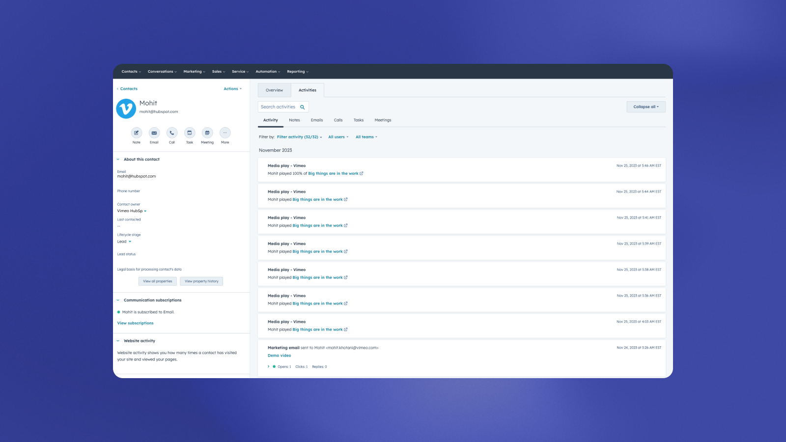Click the View all properties button
The width and height of the screenshot is (786, 442).
point(158,281)
